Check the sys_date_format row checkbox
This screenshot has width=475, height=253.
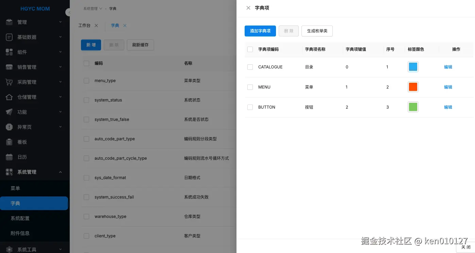point(86,178)
